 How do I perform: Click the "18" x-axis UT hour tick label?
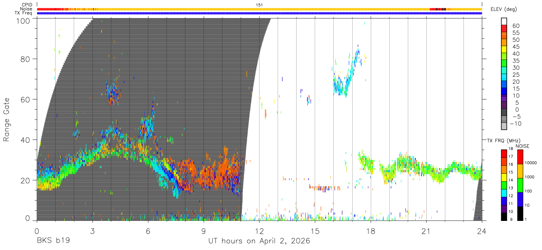[371, 231]
